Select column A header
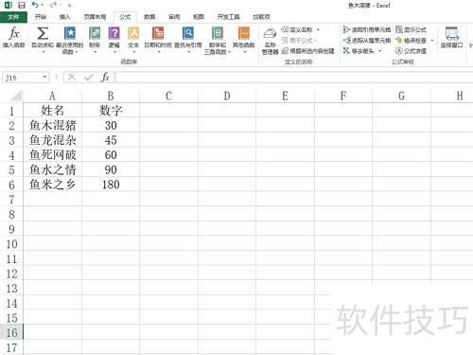 click(x=52, y=96)
